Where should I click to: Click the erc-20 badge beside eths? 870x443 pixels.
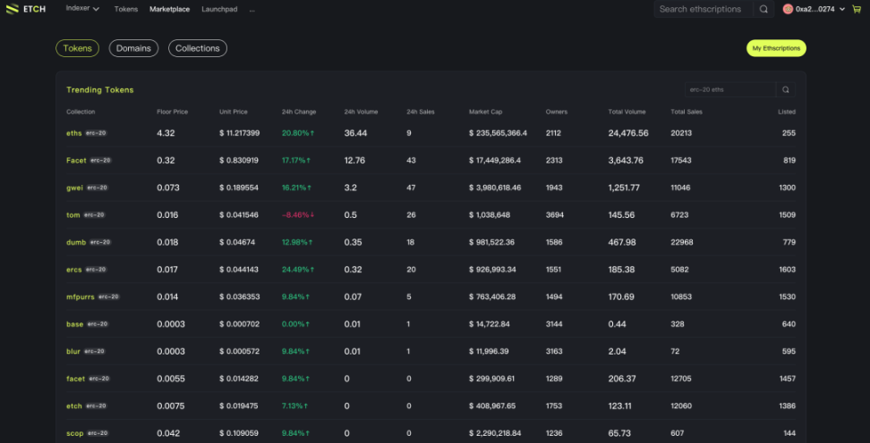click(95, 133)
